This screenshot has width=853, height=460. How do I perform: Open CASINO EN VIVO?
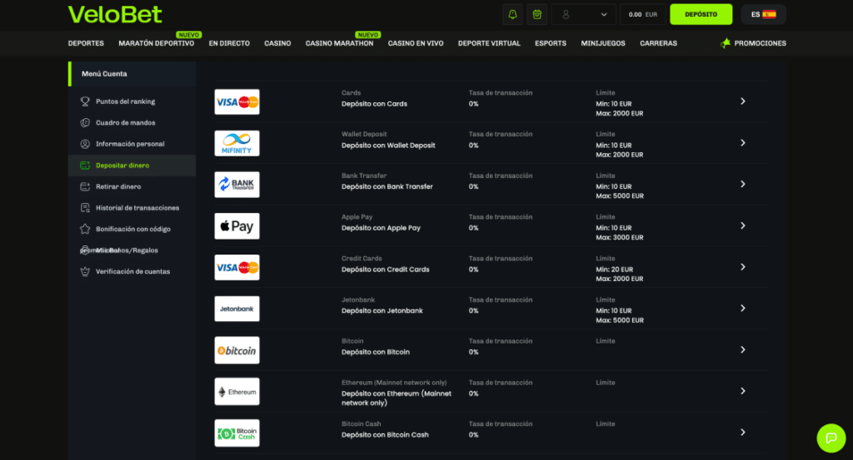pos(416,43)
